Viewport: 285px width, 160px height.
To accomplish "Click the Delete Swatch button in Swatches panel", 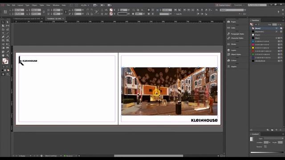I will tap(281, 130).
